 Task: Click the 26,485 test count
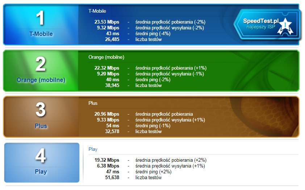(112, 40)
